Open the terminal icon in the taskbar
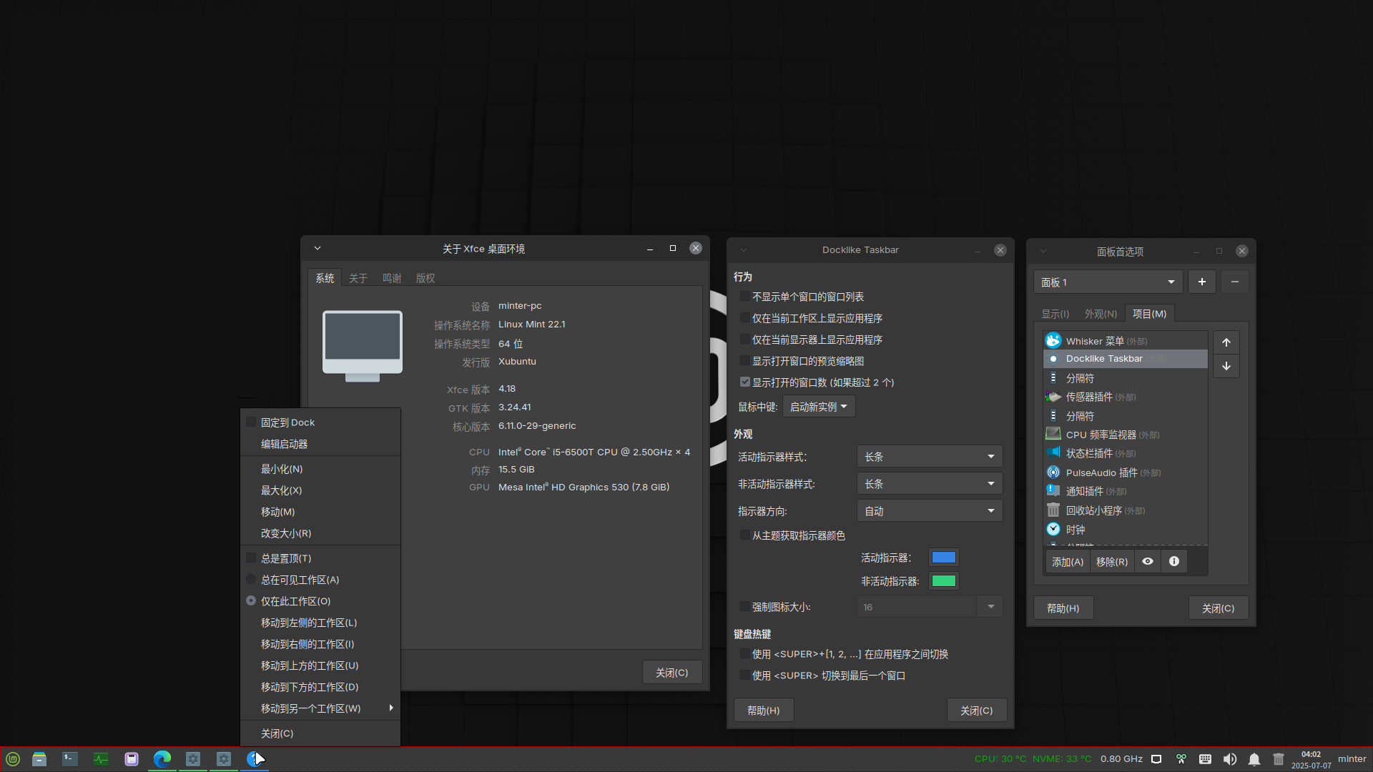This screenshot has height=772, width=1373. tap(70, 759)
